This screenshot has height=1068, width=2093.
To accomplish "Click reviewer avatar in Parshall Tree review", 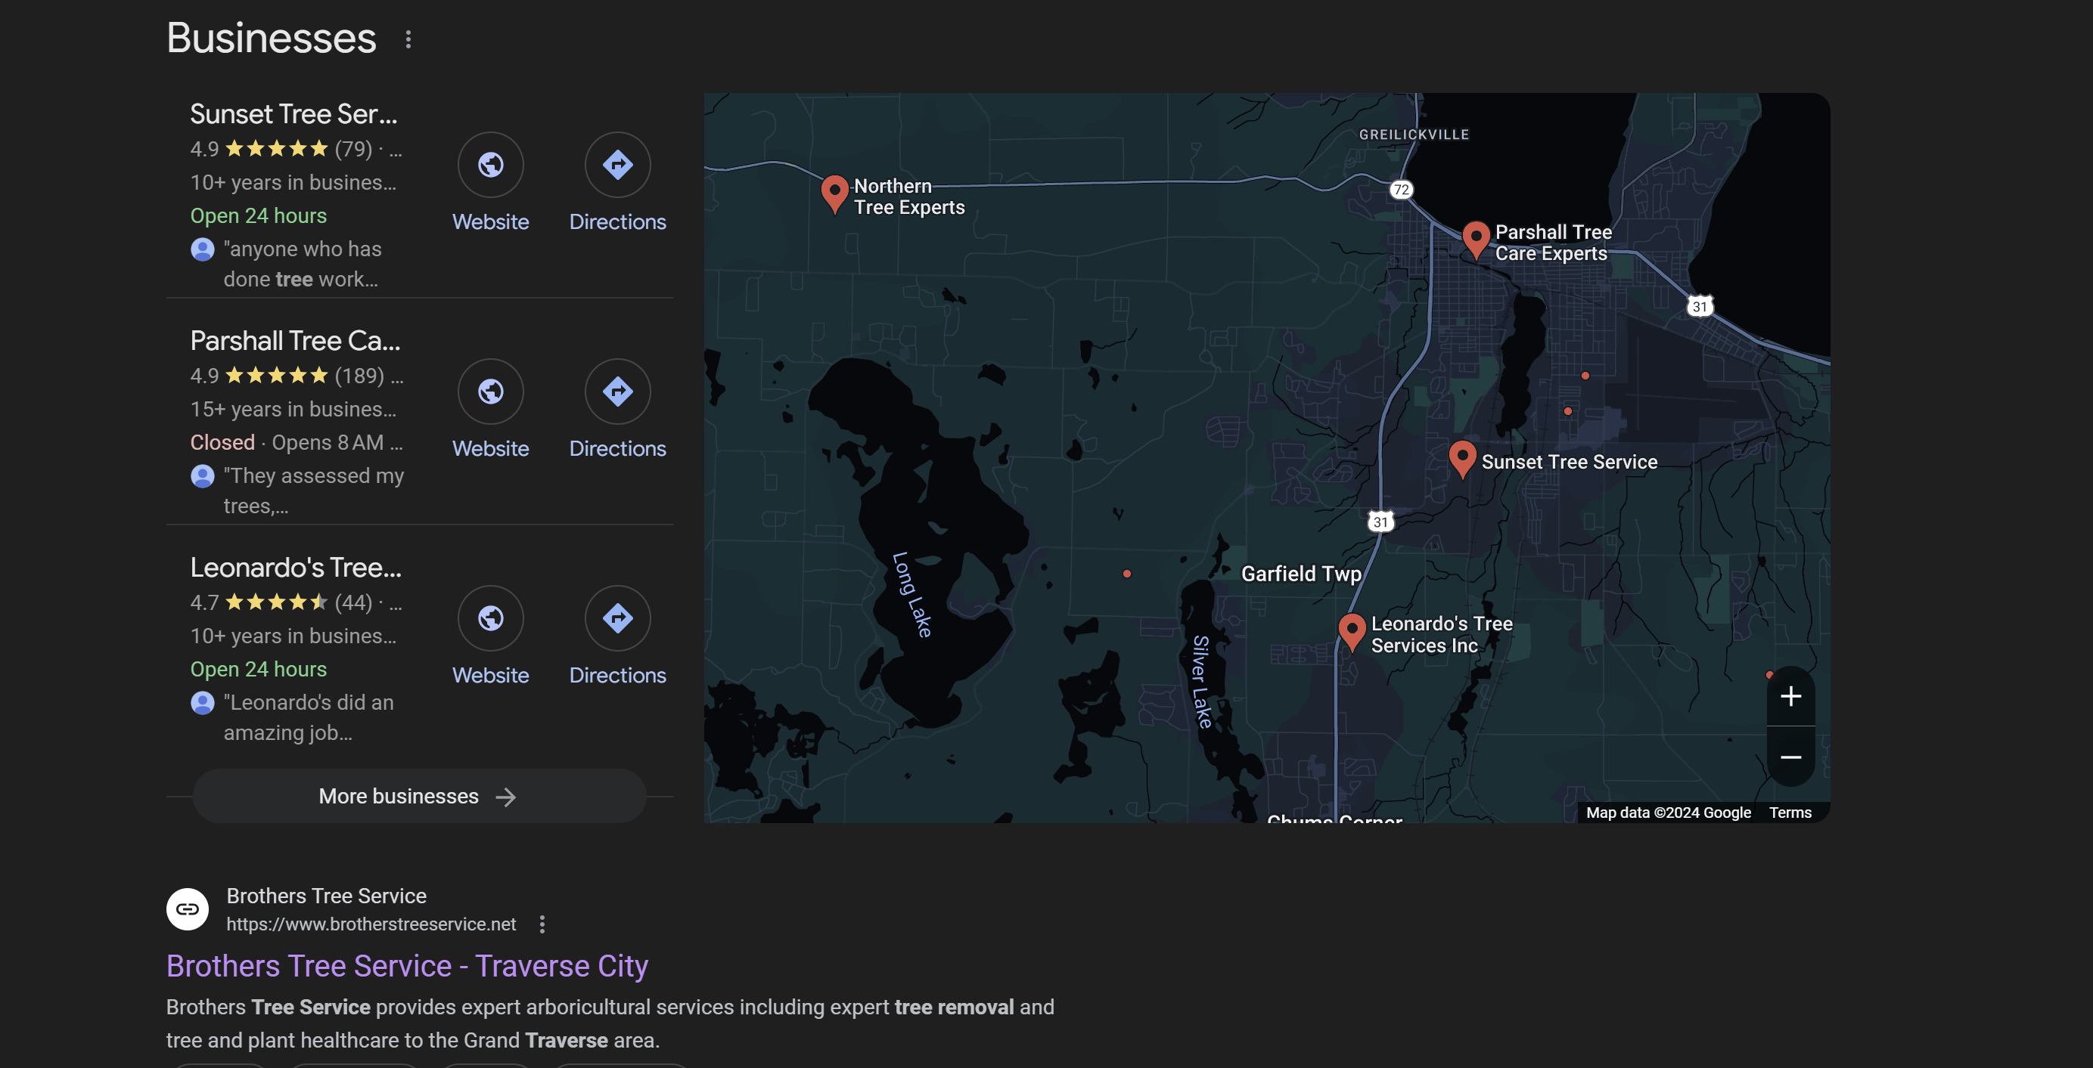I will (x=202, y=476).
